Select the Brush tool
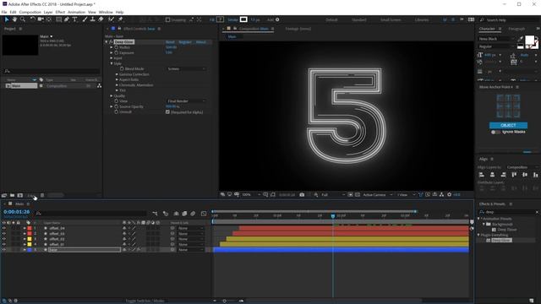 pos(85,19)
